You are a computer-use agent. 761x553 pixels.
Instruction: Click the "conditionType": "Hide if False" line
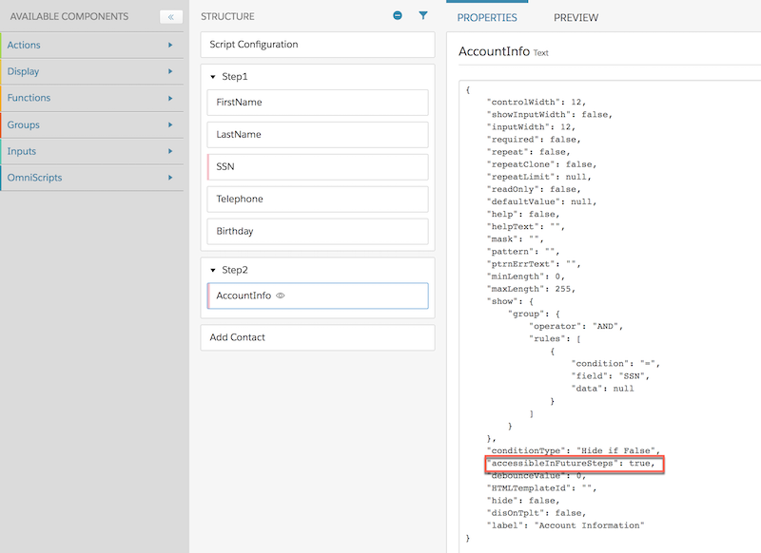pos(574,450)
